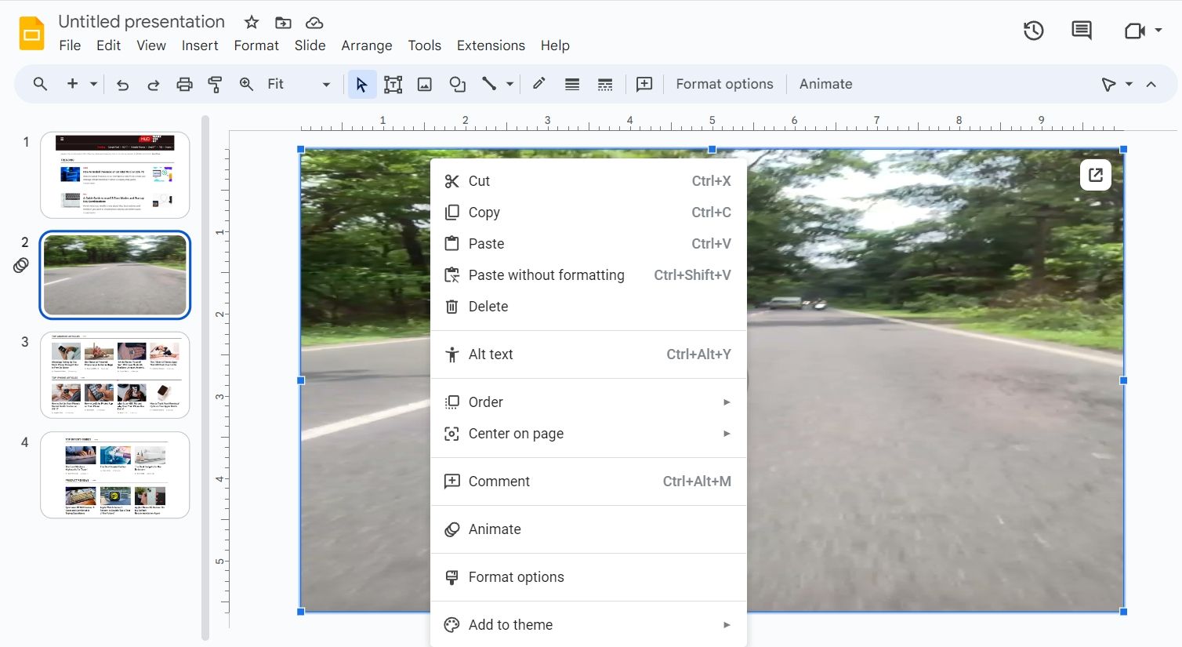Click the Format options button
The height and width of the screenshot is (647, 1182).
(723, 83)
